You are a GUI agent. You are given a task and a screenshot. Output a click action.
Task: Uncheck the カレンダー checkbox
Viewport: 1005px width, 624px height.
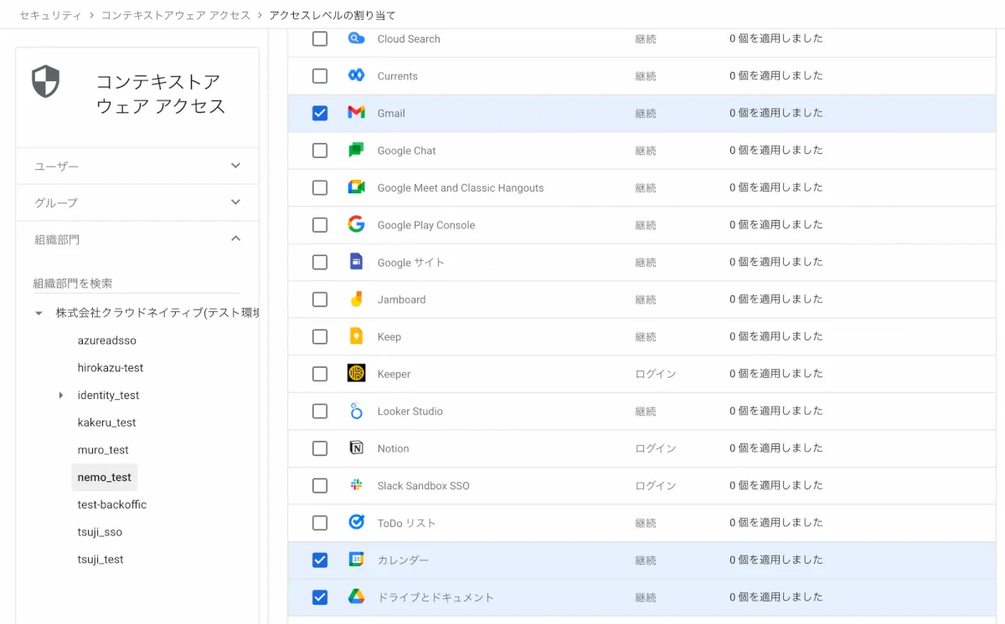click(320, 560)
